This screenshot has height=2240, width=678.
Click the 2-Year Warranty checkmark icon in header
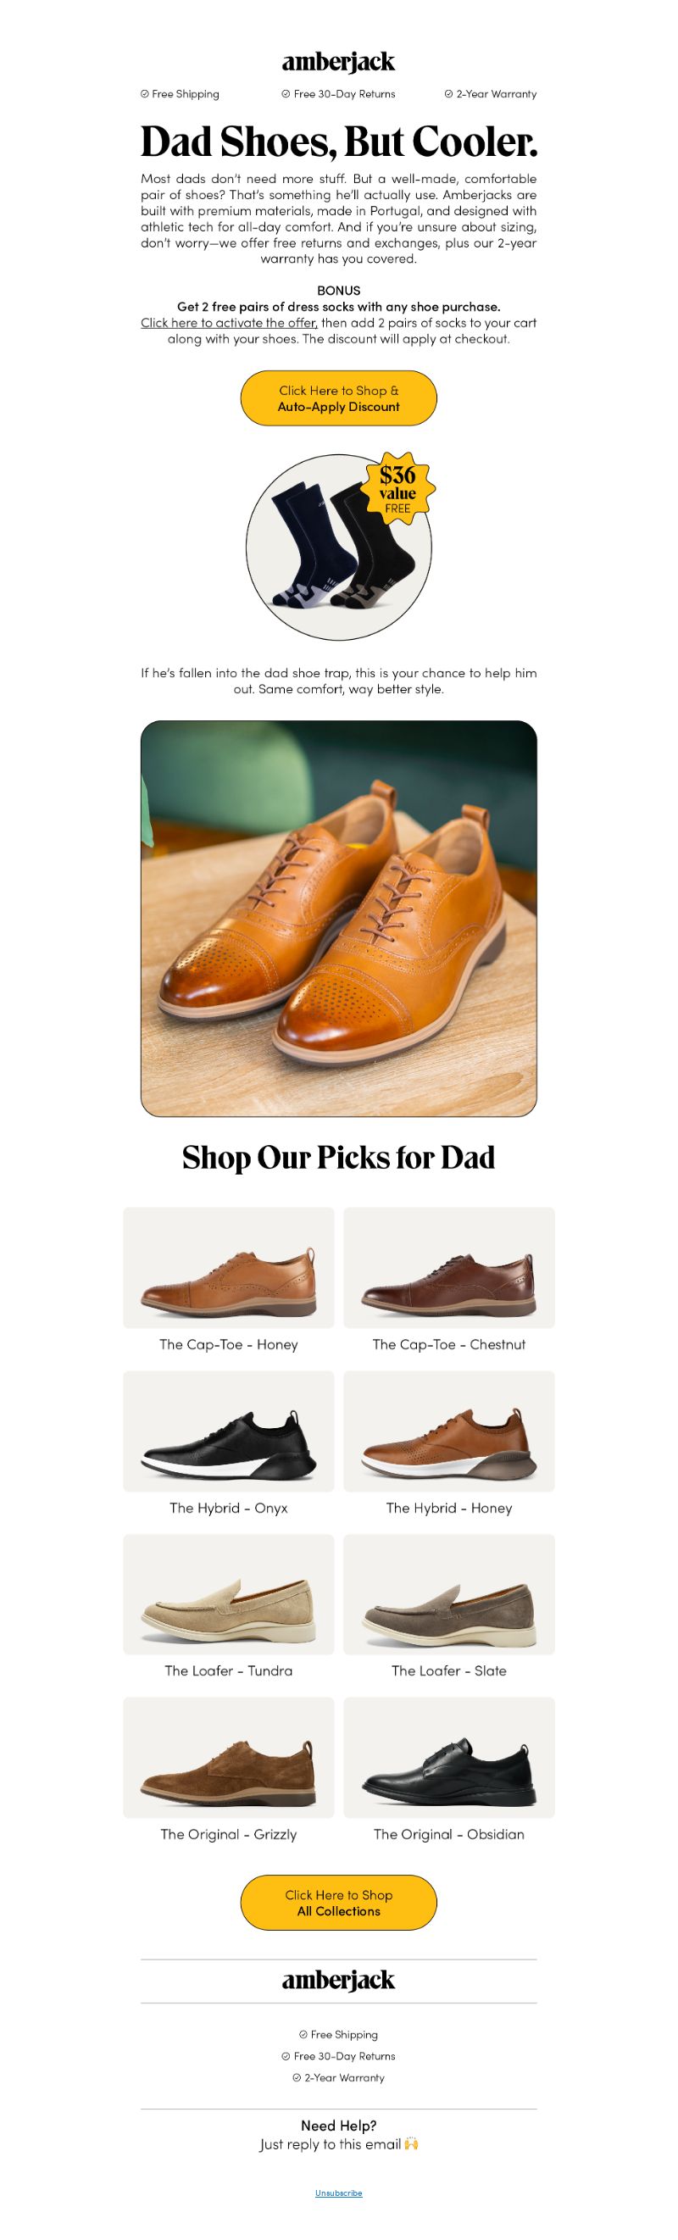(448, 94)
